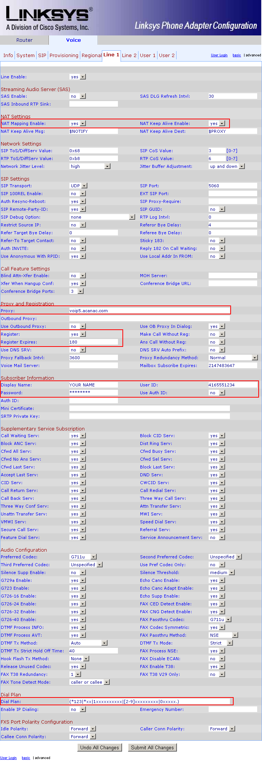Click the Dial Plan input field
Screen dimensions: 262x762
[x=150, y=702]
